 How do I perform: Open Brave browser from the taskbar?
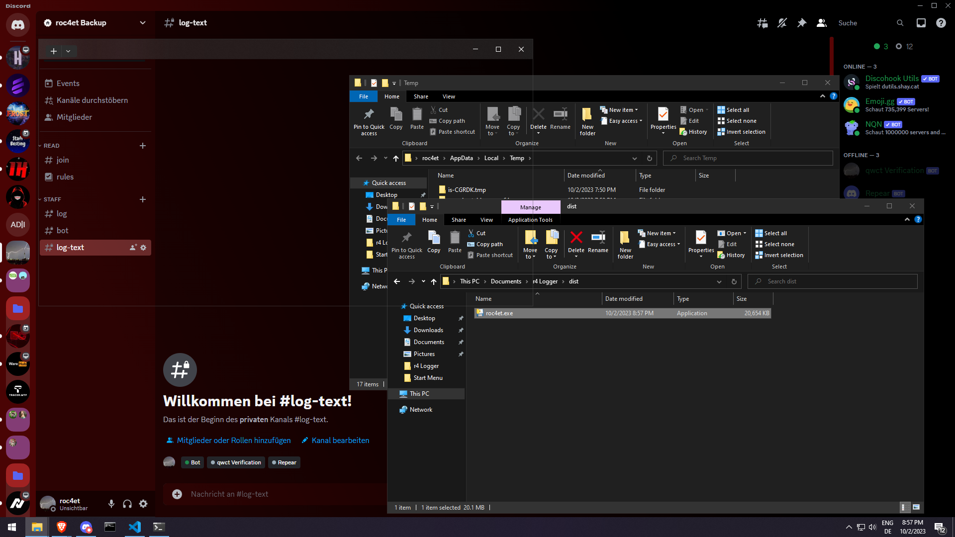point(62,527)
